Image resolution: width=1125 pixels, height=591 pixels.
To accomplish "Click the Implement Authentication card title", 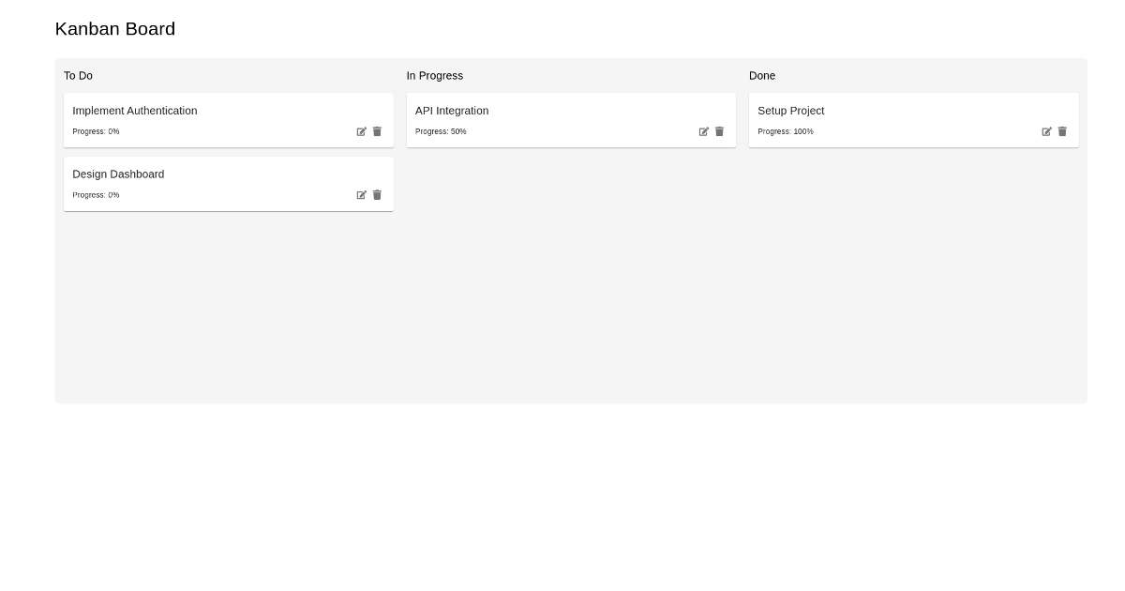I will coord(134,111).
